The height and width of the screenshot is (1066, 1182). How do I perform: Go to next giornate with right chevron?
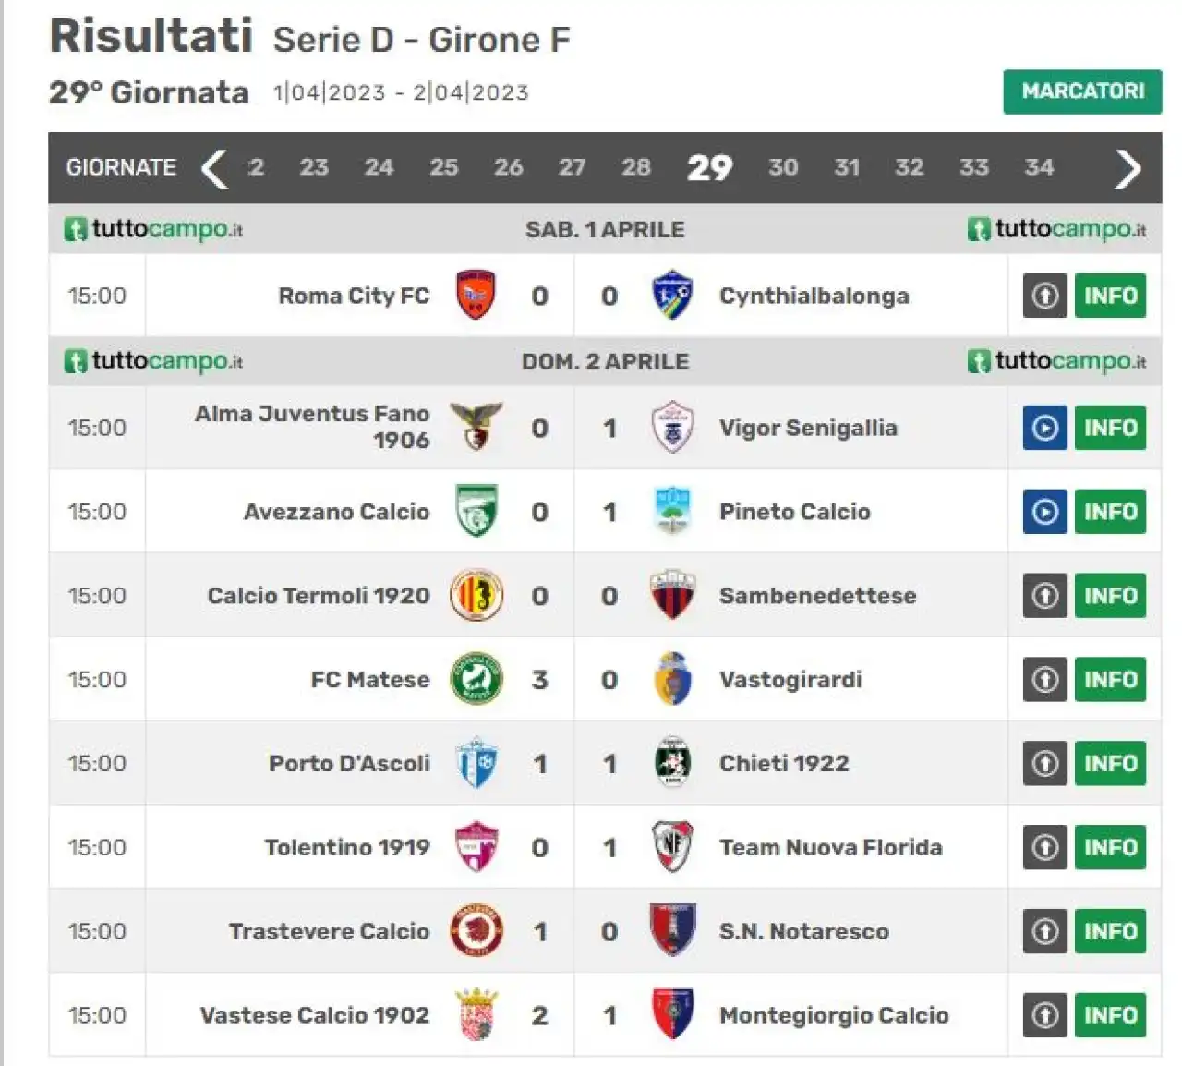pyautogui.click(x=1128, y=168)
